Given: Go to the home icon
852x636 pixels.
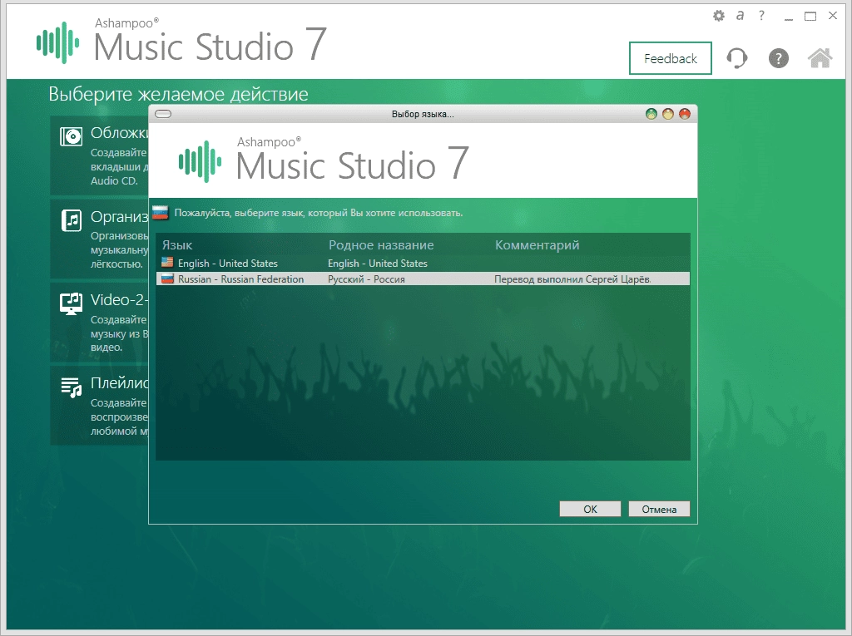Looking at the screenshot, I should point(820,57).
